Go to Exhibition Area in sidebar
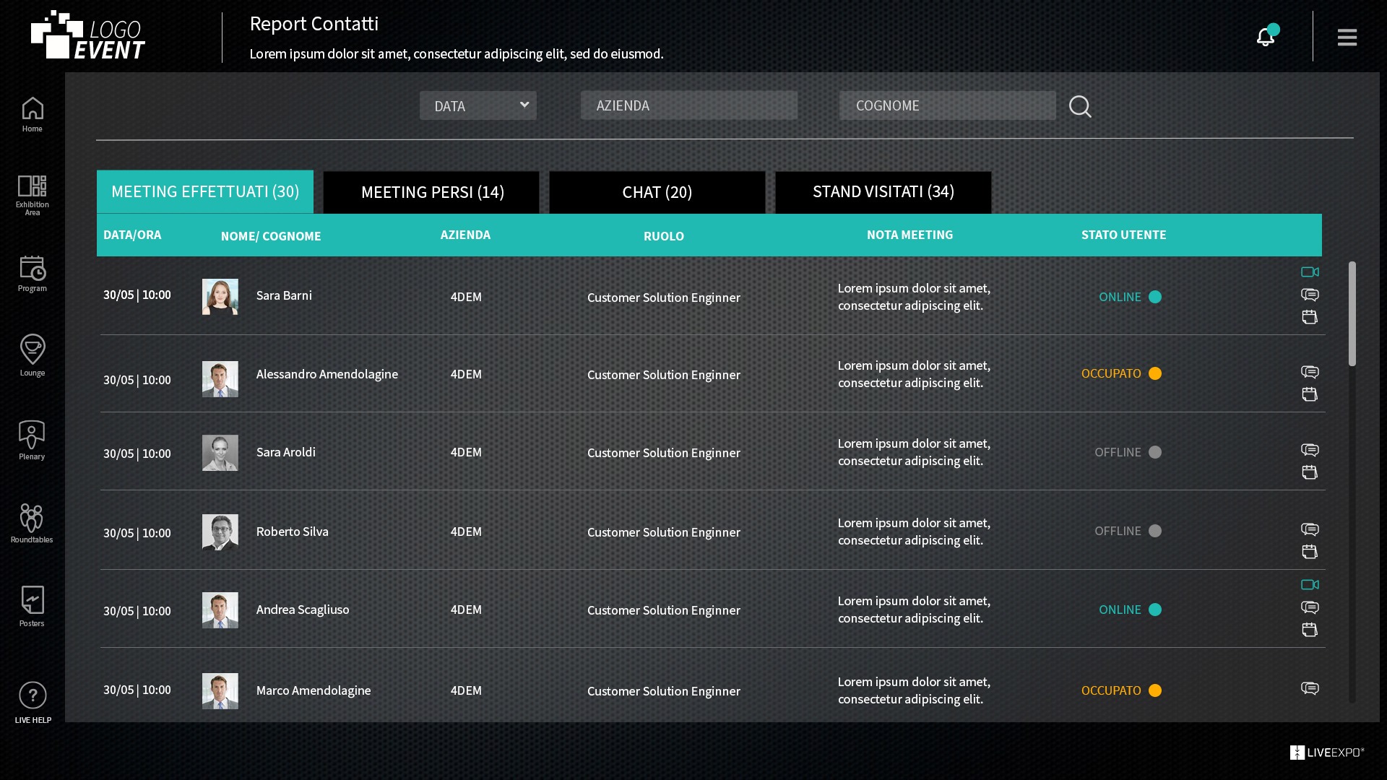Viewport: 1387px width, 780px height. coord(32,195)
